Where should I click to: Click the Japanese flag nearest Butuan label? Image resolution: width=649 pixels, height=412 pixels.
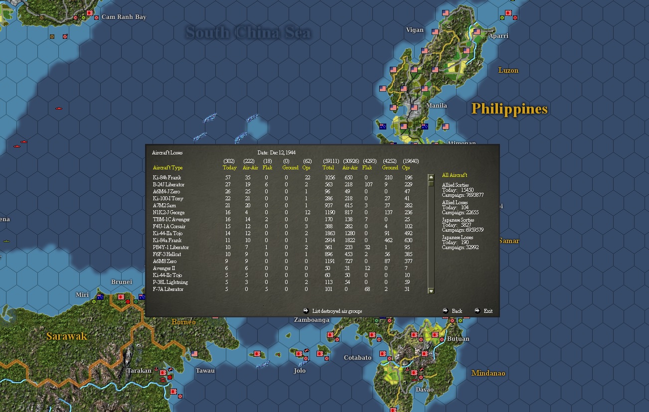pos(435,335)
